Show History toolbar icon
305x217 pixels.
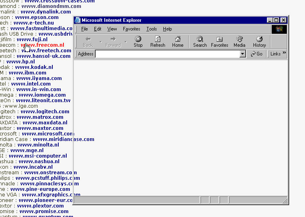click(259, 42)
